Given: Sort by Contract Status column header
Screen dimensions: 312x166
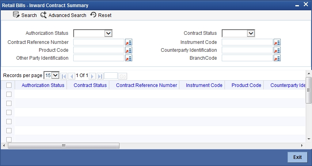Looking at the screenshot, I should pyautogui.click(x=90, y=85).
